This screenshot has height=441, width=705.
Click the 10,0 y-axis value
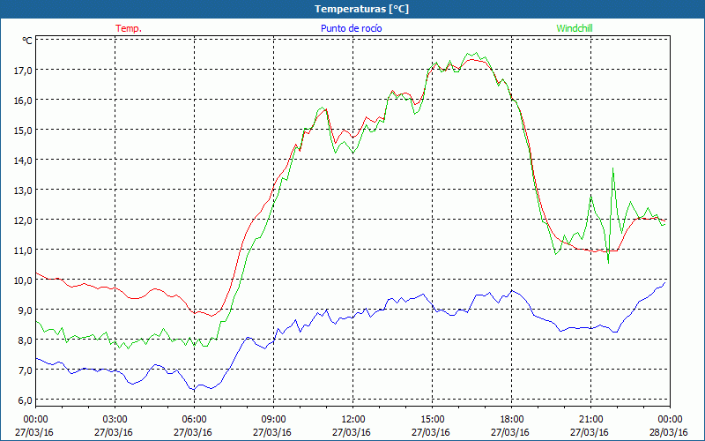point(24,280)
